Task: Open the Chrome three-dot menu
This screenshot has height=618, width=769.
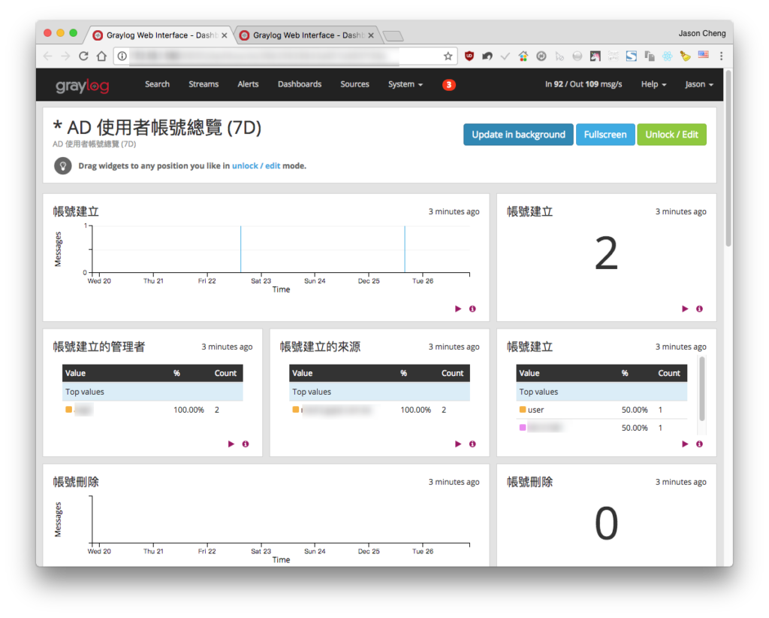Action: point(721,56)
